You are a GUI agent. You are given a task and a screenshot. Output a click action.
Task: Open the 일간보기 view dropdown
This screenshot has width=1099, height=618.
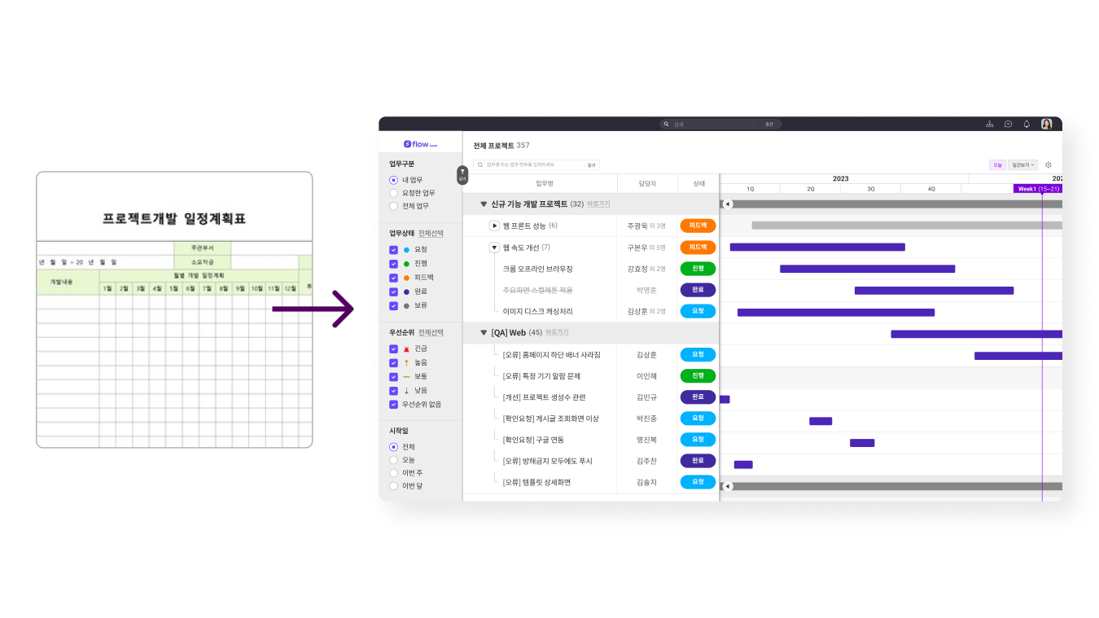click(x=1023, y=164)
